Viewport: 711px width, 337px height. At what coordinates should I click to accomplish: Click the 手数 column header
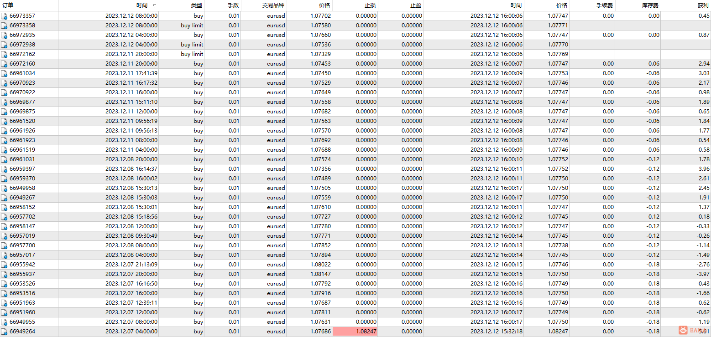[223, 5]
